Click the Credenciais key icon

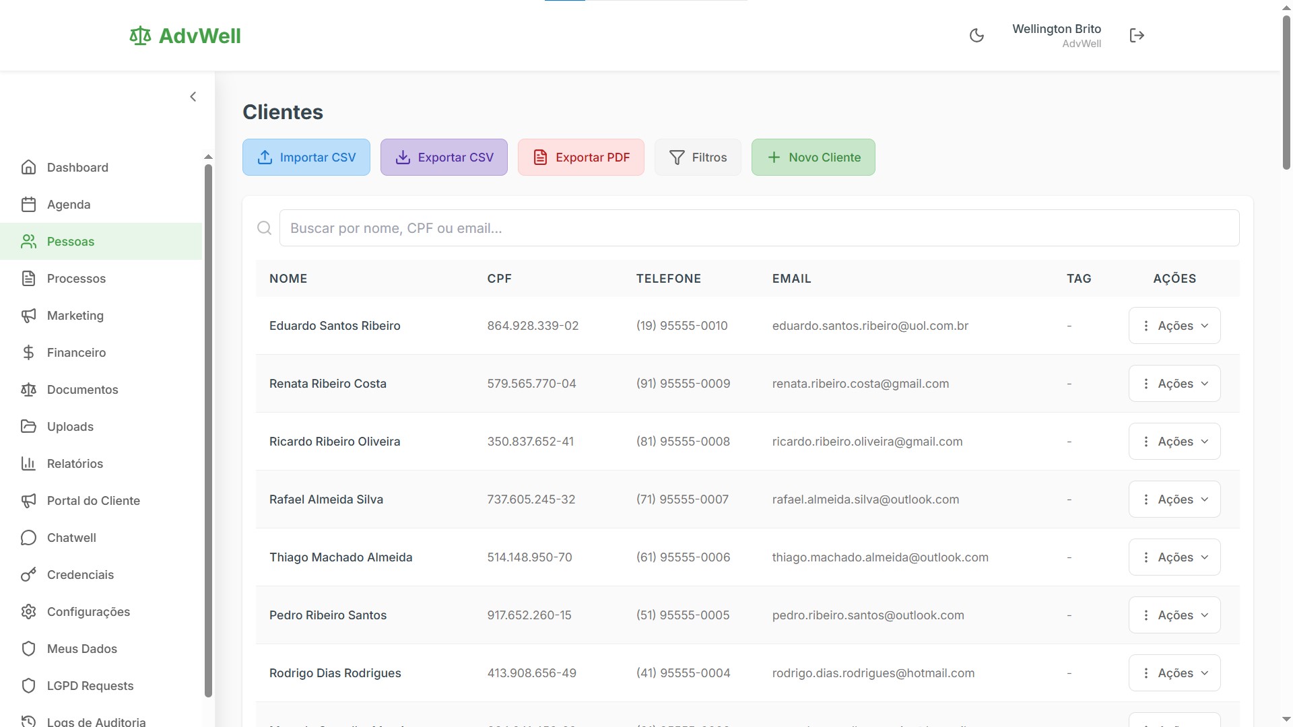click(28, 574)
